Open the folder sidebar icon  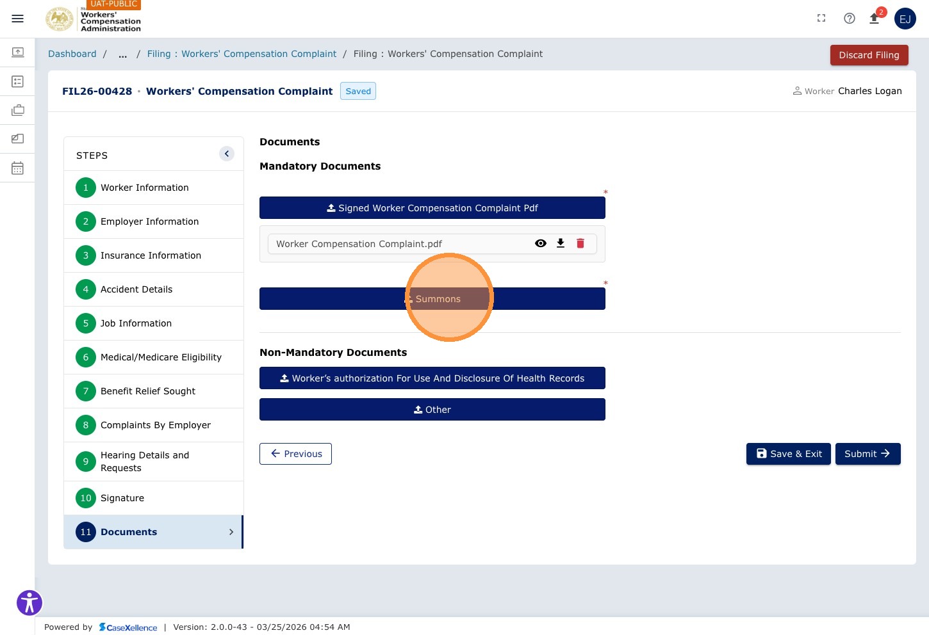pos(18,138)
